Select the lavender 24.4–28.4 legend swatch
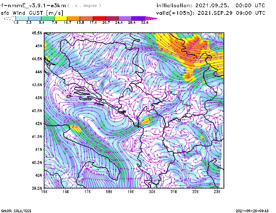 (125, 18)
